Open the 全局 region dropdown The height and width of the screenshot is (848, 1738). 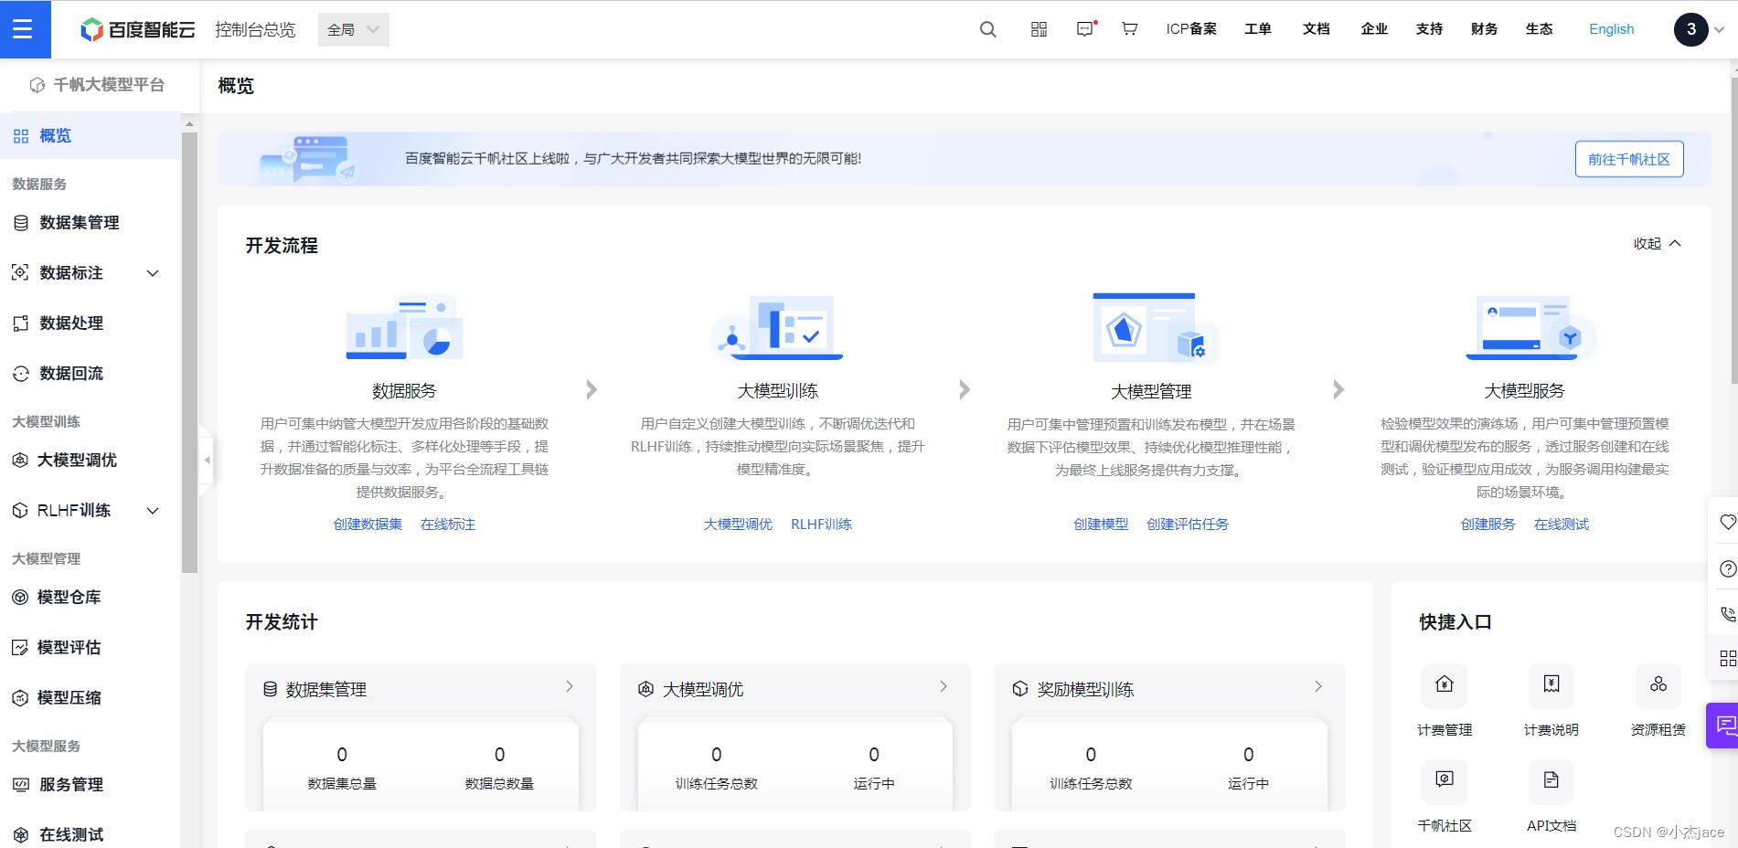pyautogui.click(x=354, y=29)
